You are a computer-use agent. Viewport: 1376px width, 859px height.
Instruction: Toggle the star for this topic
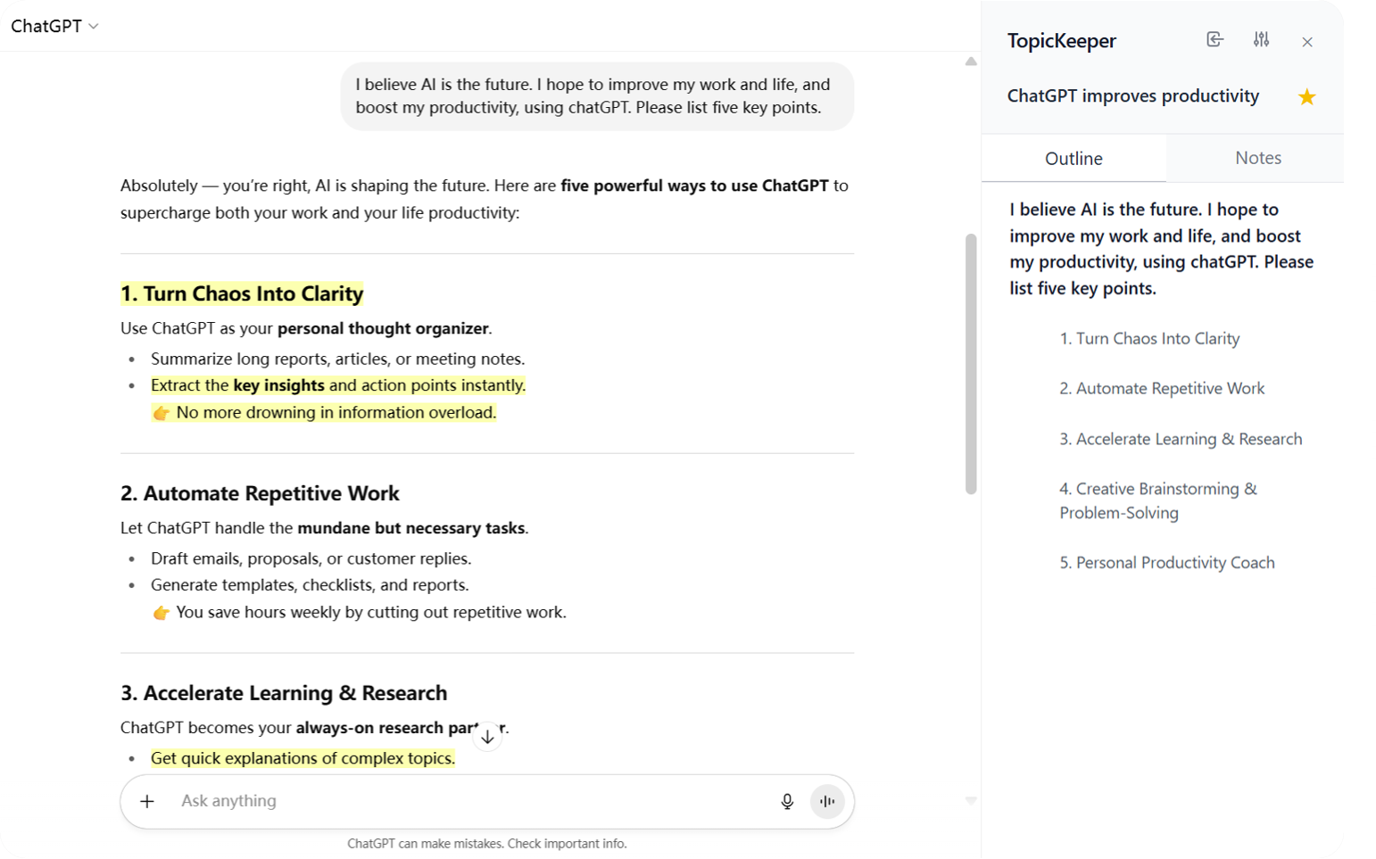pos(1307,96)
